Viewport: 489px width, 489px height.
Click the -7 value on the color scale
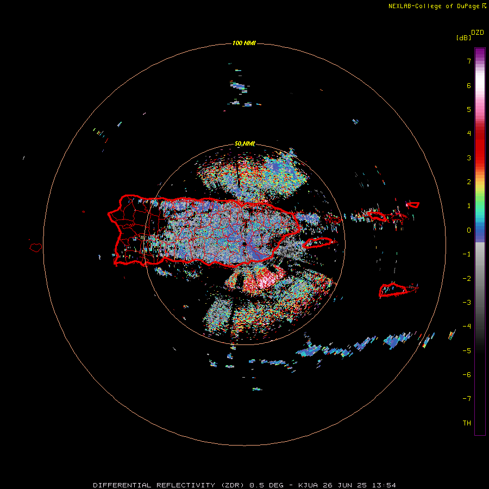(x=467, y=399)
